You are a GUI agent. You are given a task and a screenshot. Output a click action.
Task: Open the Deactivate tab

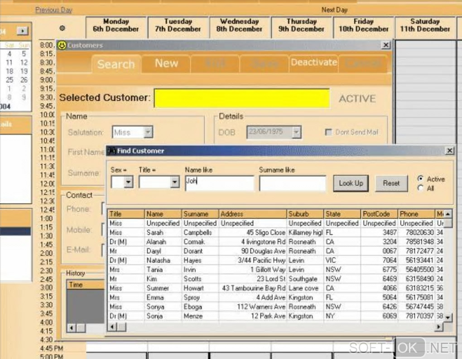click(x=314, y=63)
